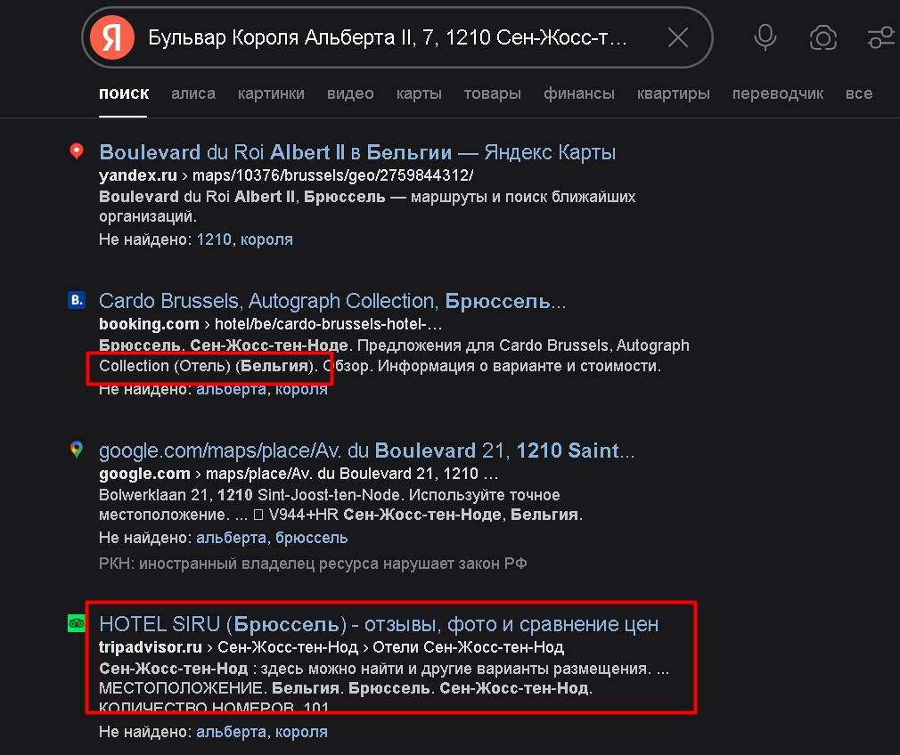Image resolution: width=900 pixels, height=755 pixels.
Task: Start voice search with the microphone icon
Action: [x=765, y=38]
